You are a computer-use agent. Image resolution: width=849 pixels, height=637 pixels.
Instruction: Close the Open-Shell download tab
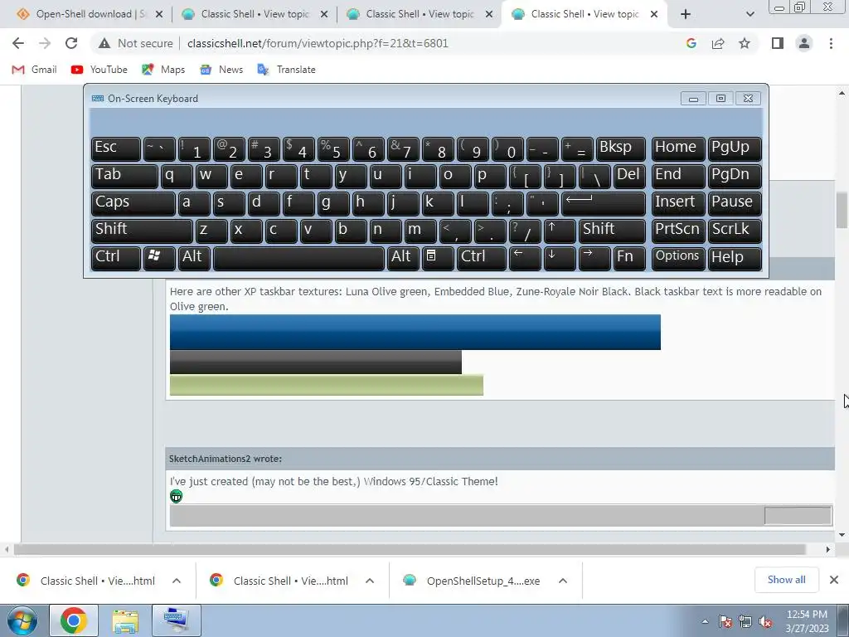[159, 14]
